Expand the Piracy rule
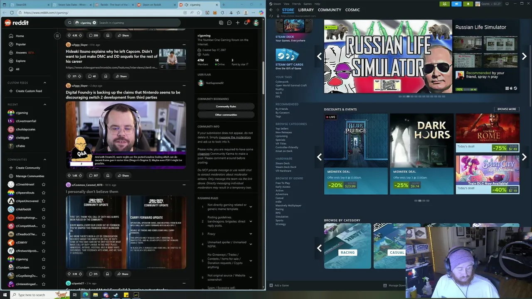 251,234
